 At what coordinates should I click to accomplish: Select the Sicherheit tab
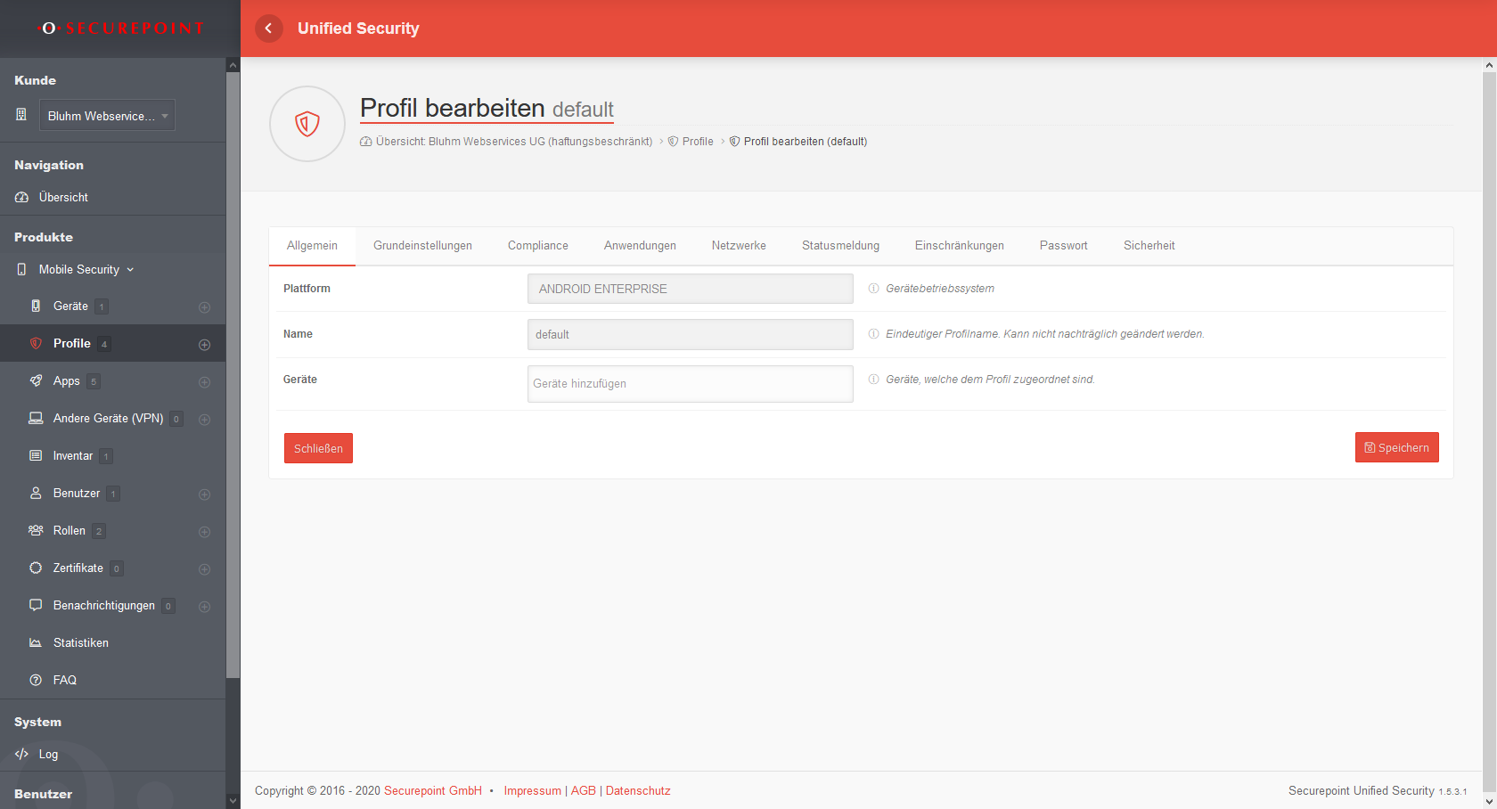click(1149, 246)
